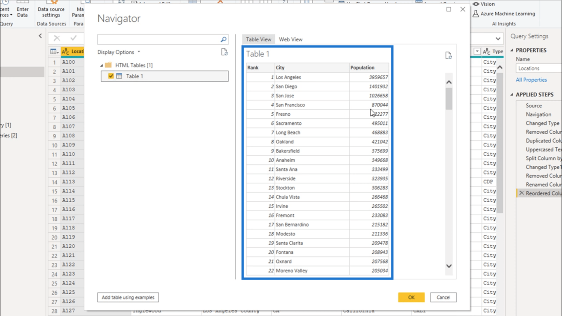The height and width of the screenshot is (316, 562).
Task: Select the Duplicated Column applied step
Action: point(543,141)
